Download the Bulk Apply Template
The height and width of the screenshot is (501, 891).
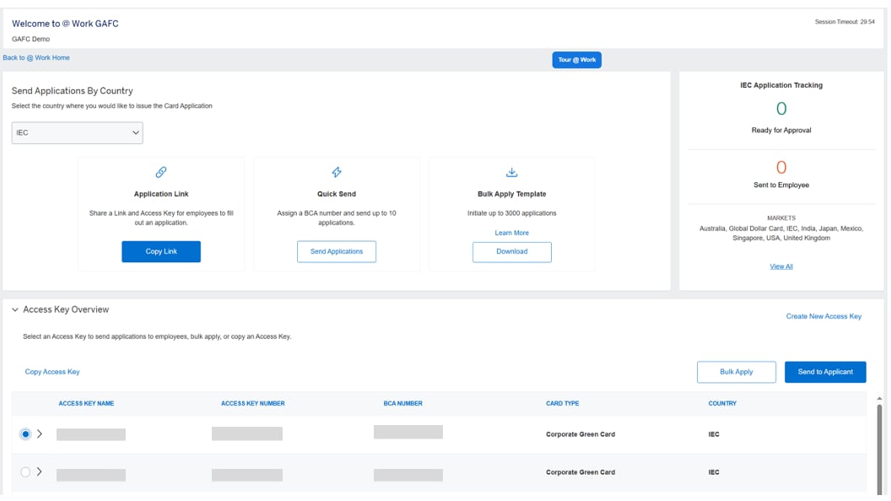(511, 251)
